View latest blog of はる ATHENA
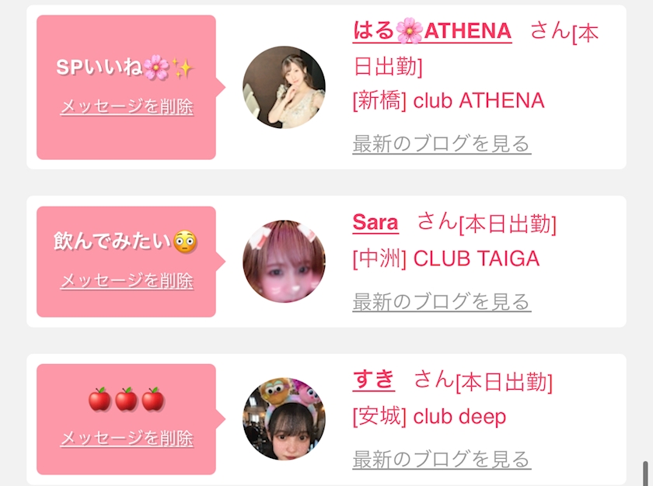 pyautogui.click(x=442, y=144)
